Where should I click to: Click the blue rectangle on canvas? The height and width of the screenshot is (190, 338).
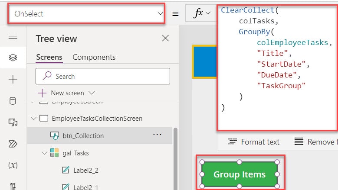[205, 61]
